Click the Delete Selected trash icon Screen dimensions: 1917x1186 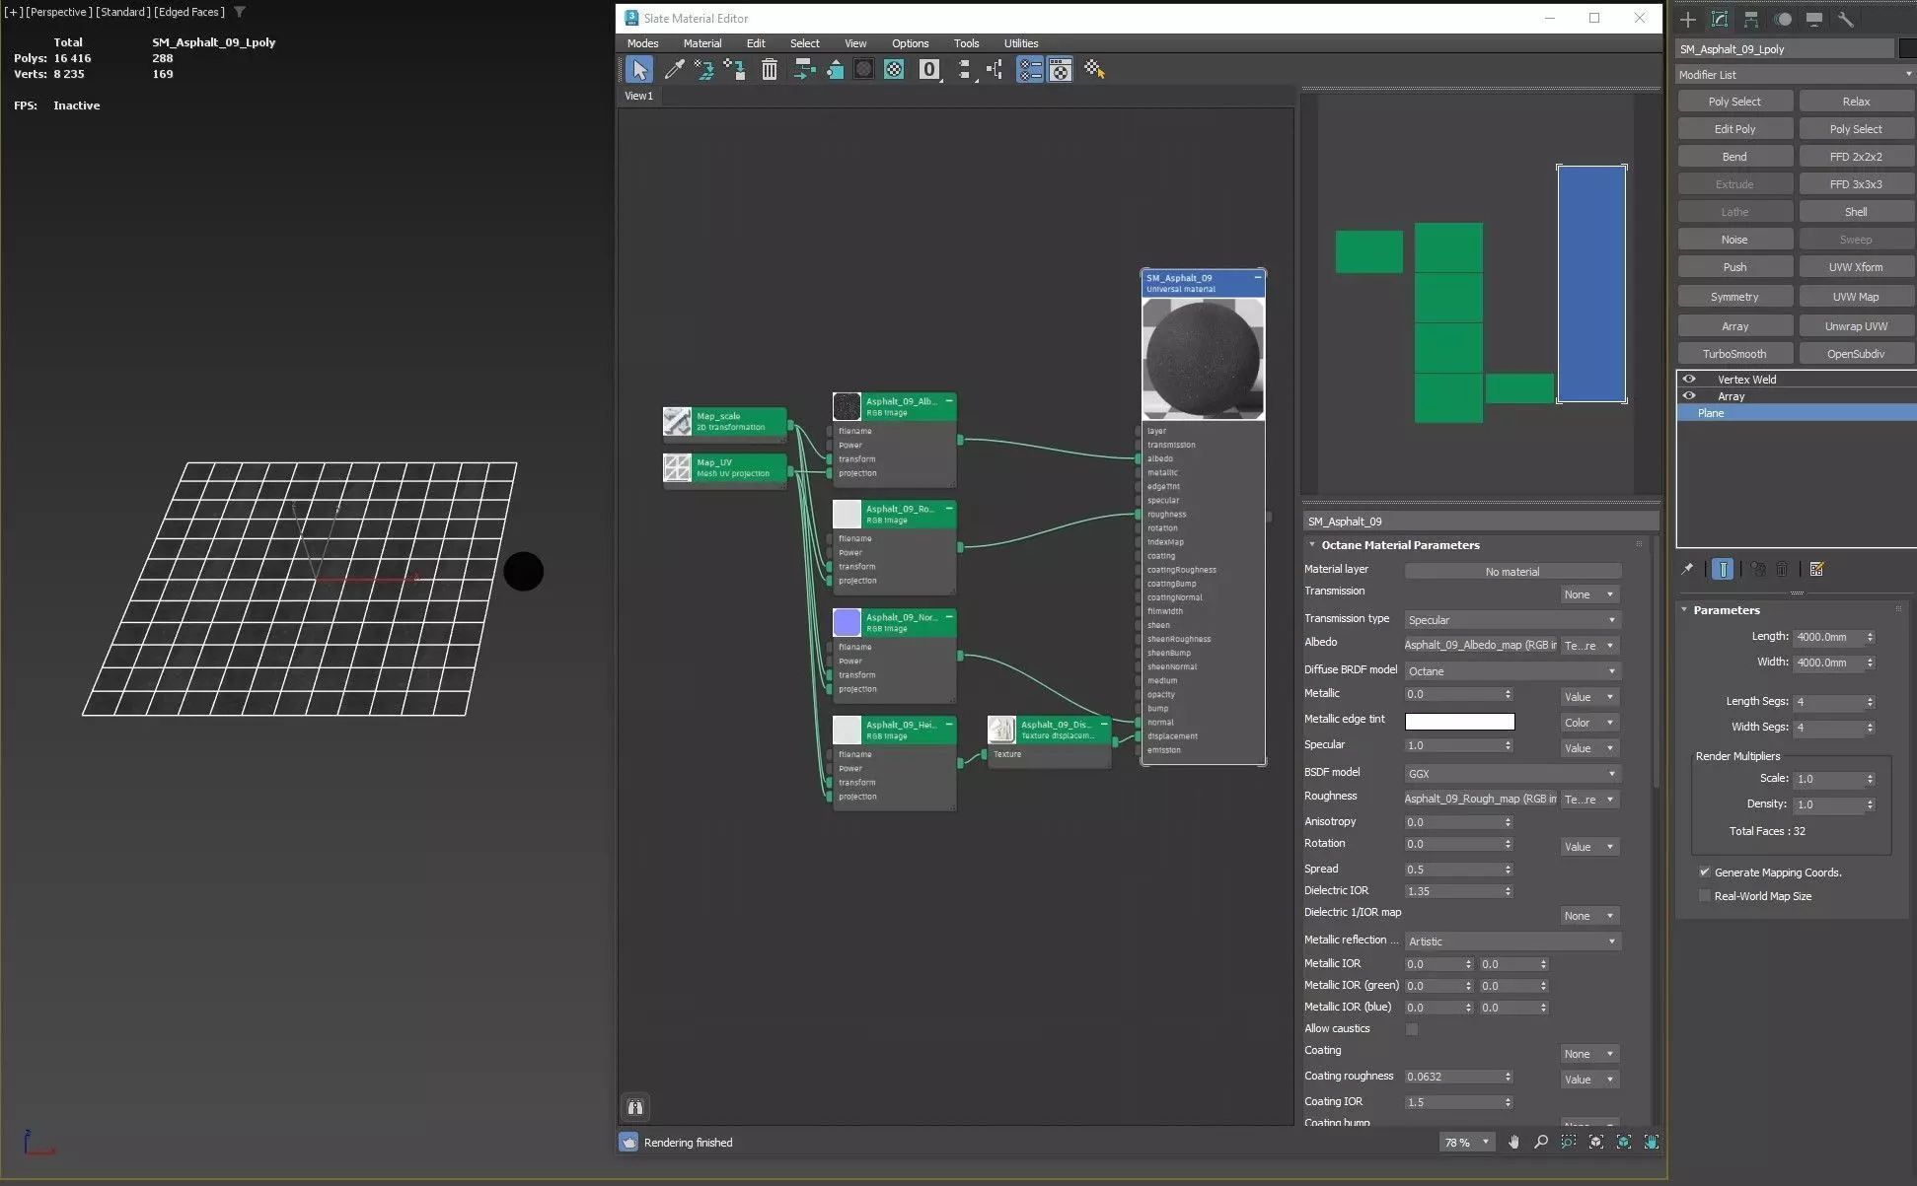point(770,69)
